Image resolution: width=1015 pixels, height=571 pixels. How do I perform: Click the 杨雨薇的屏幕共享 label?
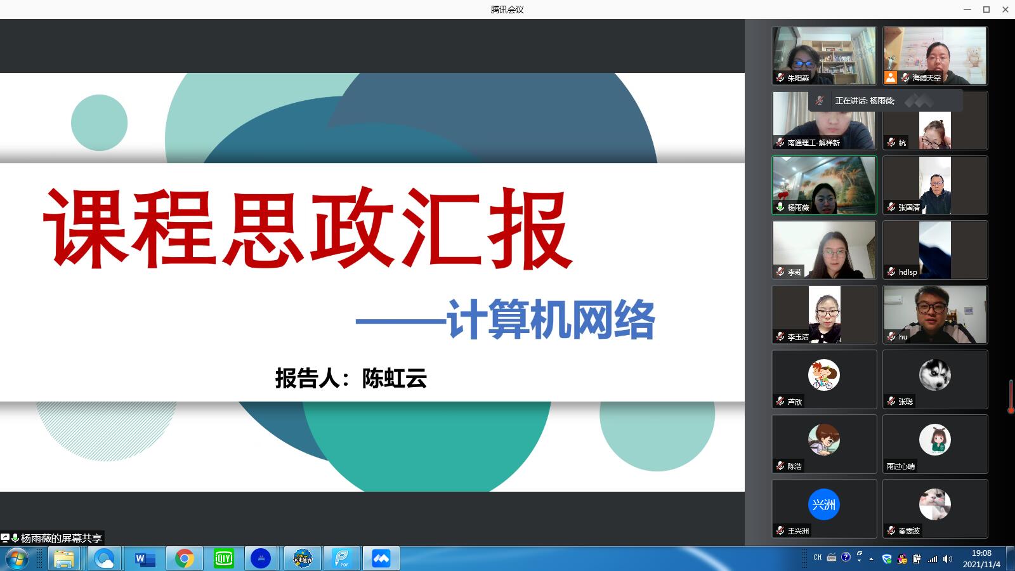point(62,538)
